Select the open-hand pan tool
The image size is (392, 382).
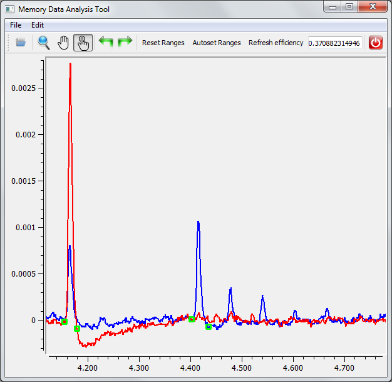(x=63, y=43)
